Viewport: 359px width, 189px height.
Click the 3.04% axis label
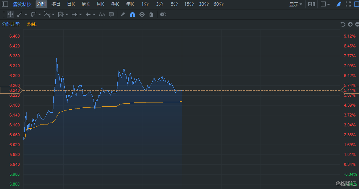tap(350, 125)
